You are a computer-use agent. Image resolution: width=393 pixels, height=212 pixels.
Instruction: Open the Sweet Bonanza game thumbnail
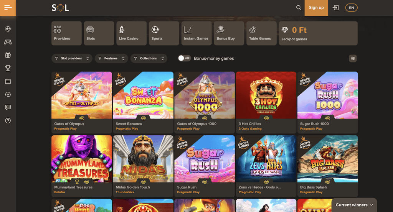click(143, 95)
